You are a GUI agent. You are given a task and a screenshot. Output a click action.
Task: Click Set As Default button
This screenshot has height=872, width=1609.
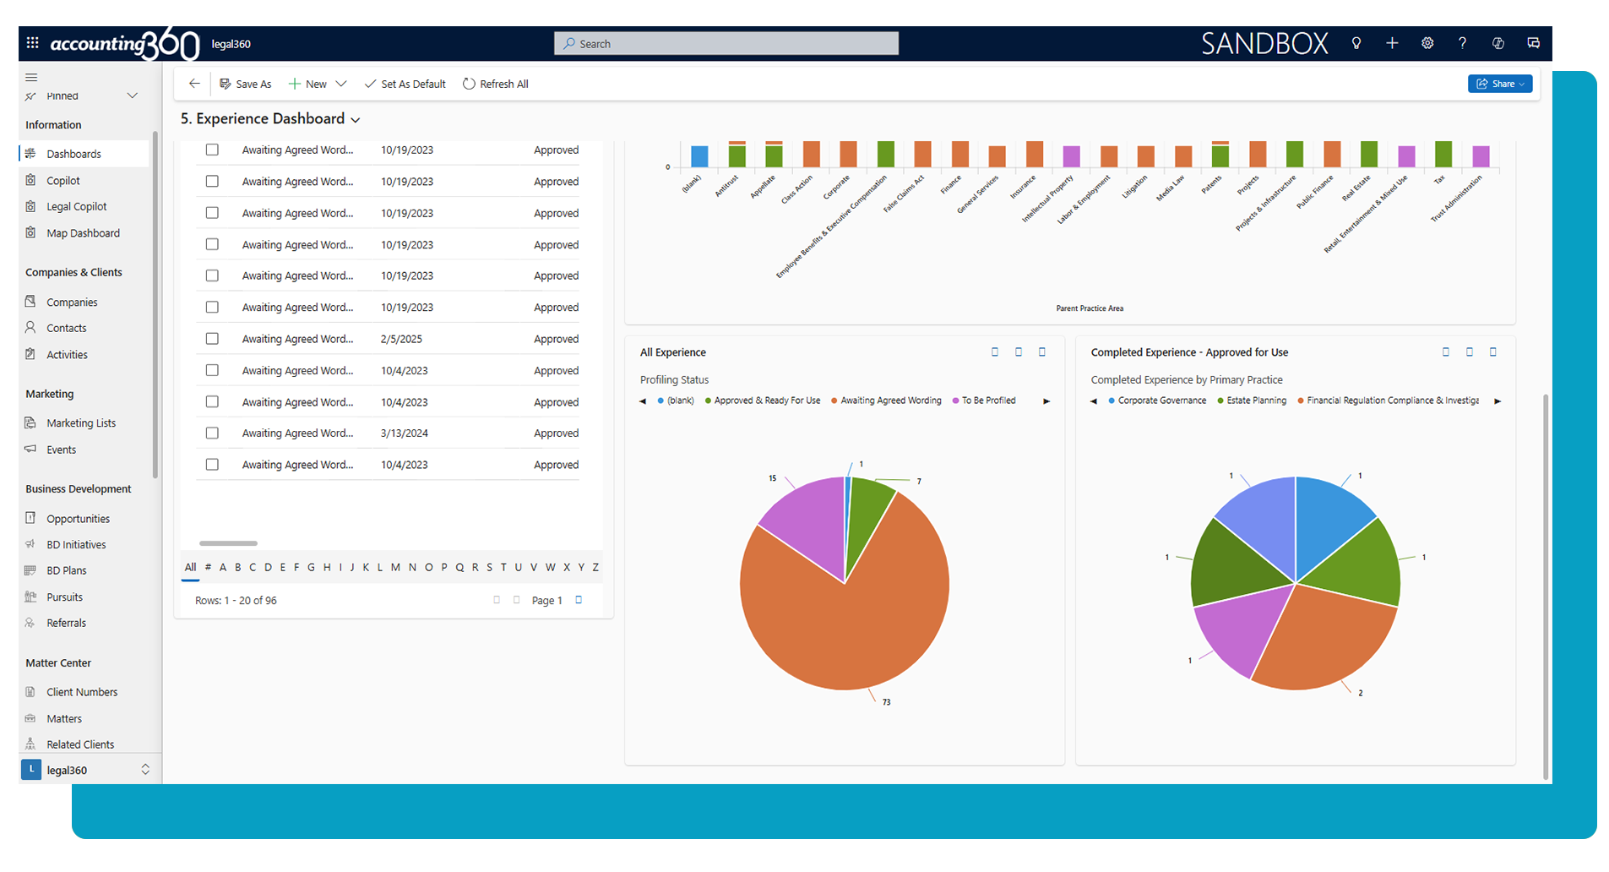pyautogui.click(x=405, y=84)
